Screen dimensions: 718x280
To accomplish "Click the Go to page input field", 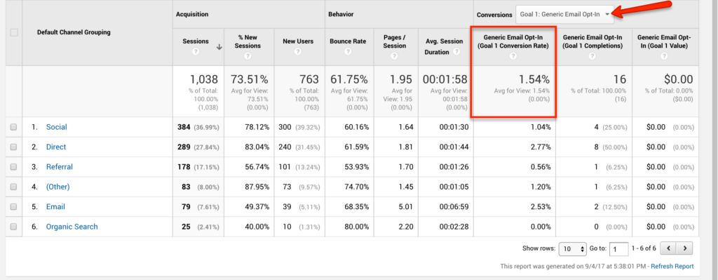I will [619, 249].
